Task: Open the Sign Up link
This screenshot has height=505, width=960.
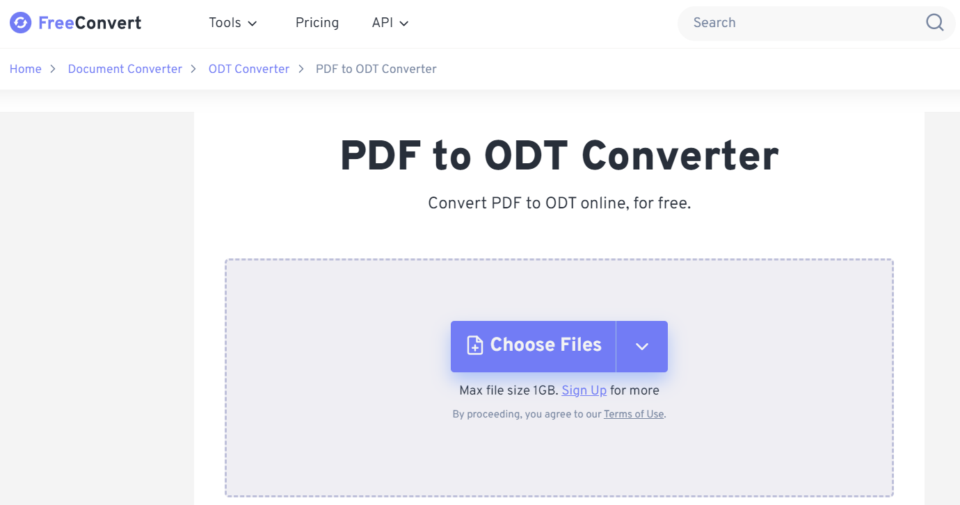Action: coord(584,390)
